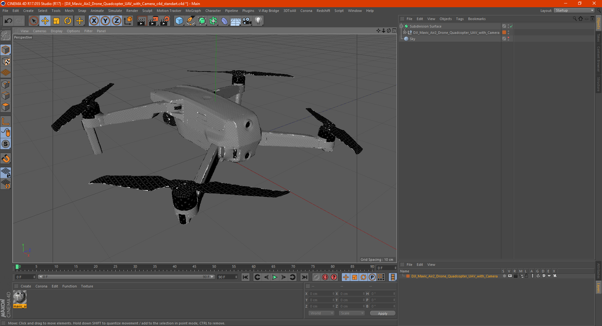Open the Sculpt menu
Image resolution: width=602 pixels, height=326 pixels.
[147, 11]
